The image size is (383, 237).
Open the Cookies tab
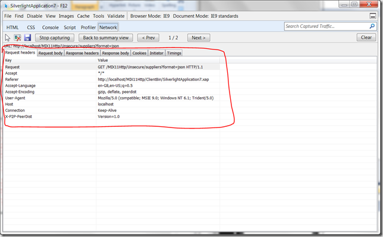click(x=139, y=53)
